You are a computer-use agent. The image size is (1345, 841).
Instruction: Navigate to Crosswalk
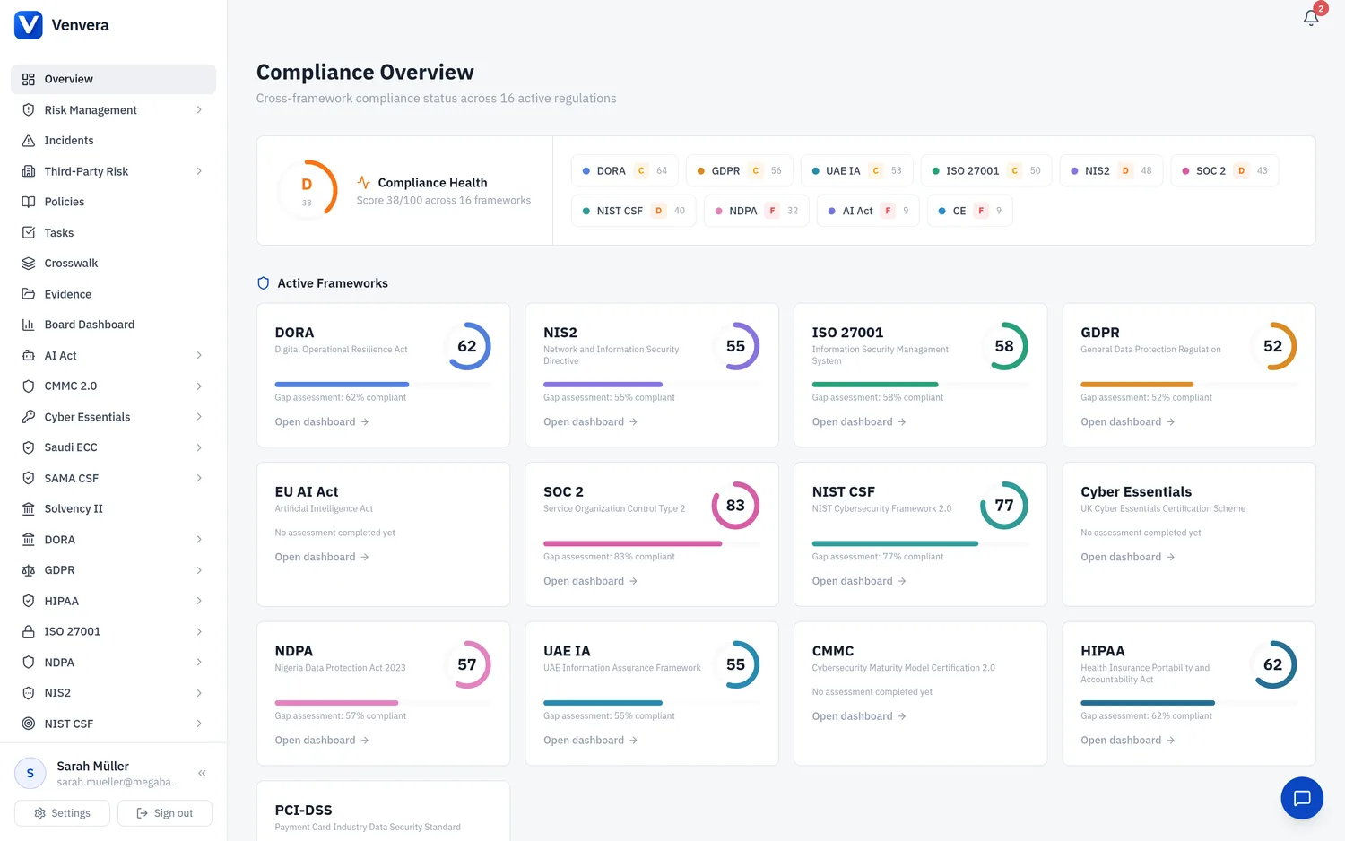point(113,264)
